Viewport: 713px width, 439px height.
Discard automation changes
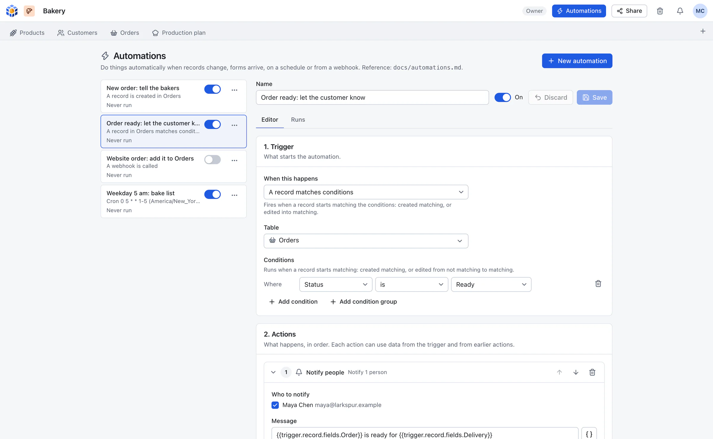[551, 97]
